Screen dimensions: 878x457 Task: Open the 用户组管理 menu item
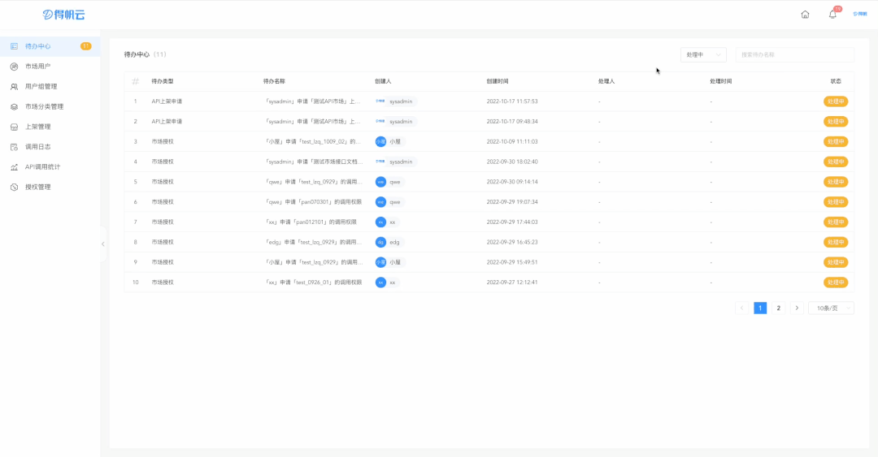50,87
